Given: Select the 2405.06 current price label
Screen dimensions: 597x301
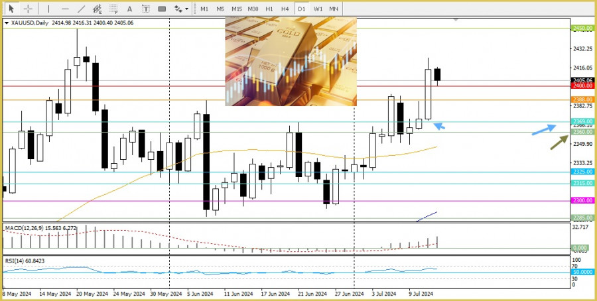Looking at the screenshot, I should click(582, 80).
